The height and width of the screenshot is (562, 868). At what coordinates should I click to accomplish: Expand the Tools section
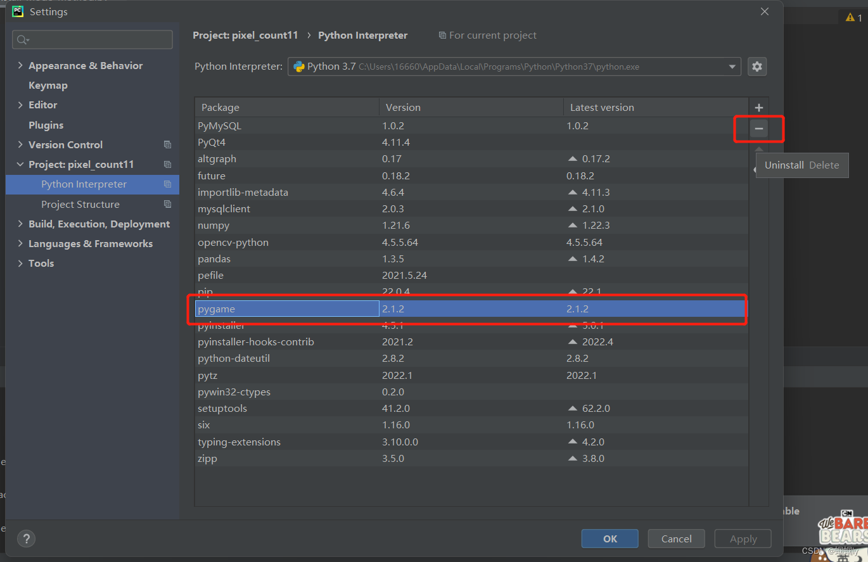click(x=20, y=263)
